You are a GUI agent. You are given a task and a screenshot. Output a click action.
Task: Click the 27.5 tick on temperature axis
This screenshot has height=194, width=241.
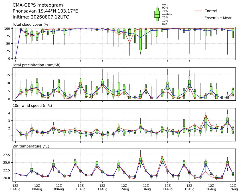7,155
